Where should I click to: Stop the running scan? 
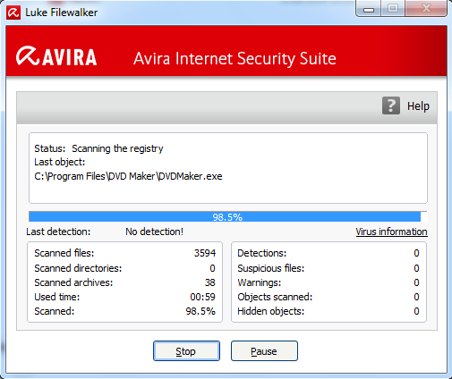click(x=186, y=351)
